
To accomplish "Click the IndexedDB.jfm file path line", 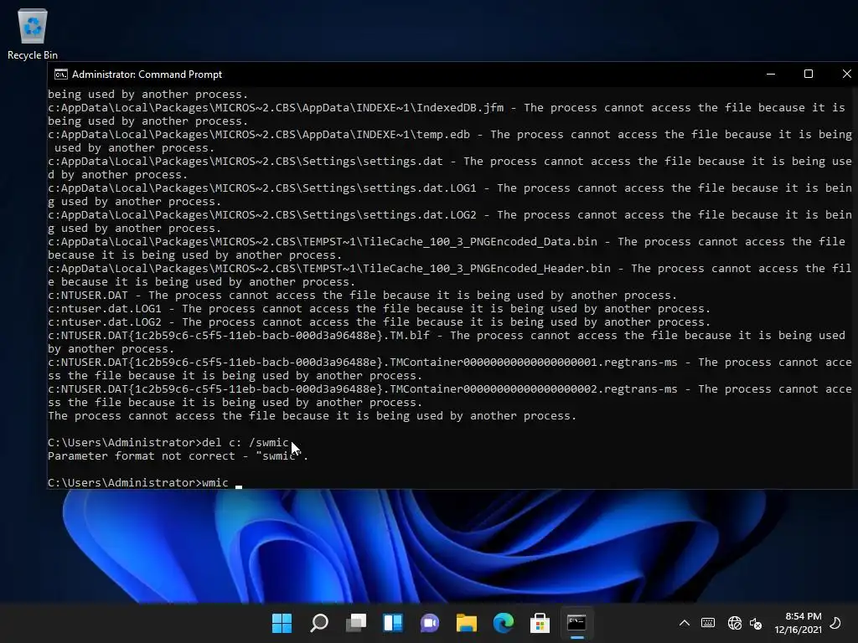I will [447, 114].
